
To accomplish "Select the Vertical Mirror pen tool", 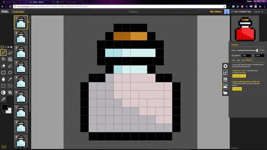I will pyautogui.click(x=10, y=52).
